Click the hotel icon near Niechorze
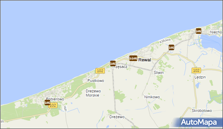 [199, 31]
